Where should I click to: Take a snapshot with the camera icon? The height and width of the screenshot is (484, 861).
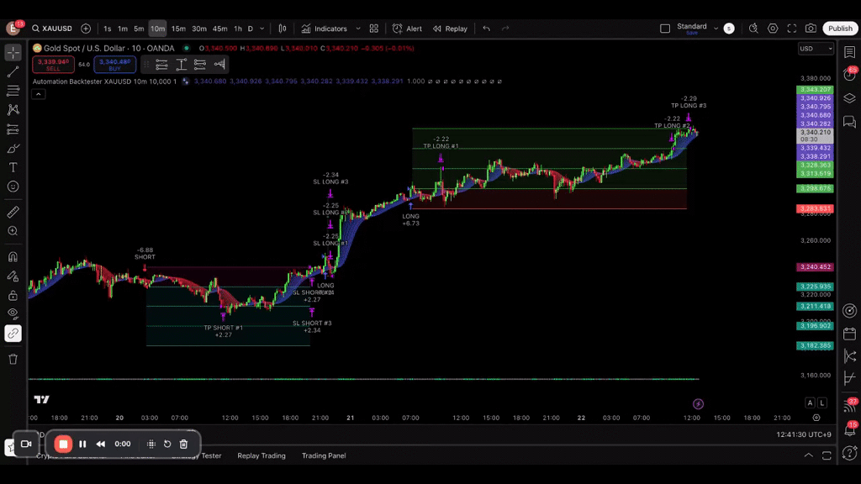tap(810, 28)
